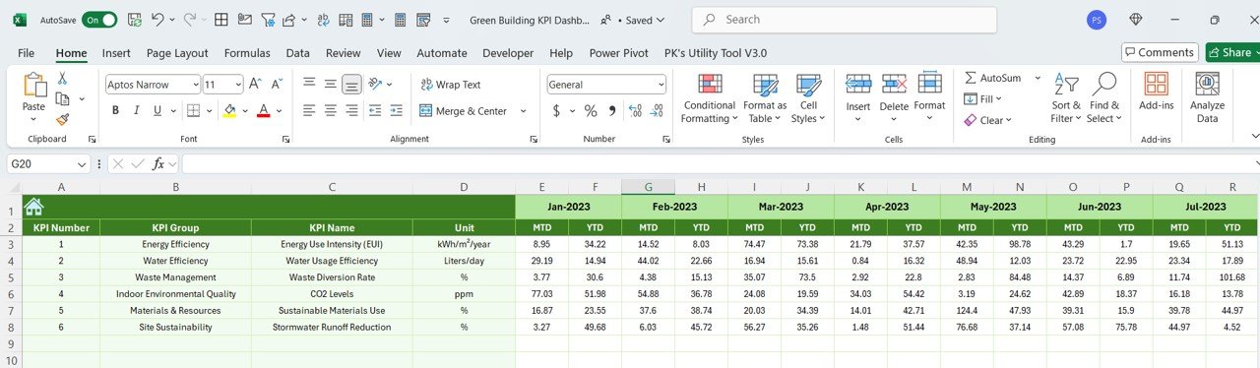Image resolution: width=1260 pixels, height=368 pixels.
Task: Decrease font size with smaller A
Action: pyautogui.click(x=276, y=85)
